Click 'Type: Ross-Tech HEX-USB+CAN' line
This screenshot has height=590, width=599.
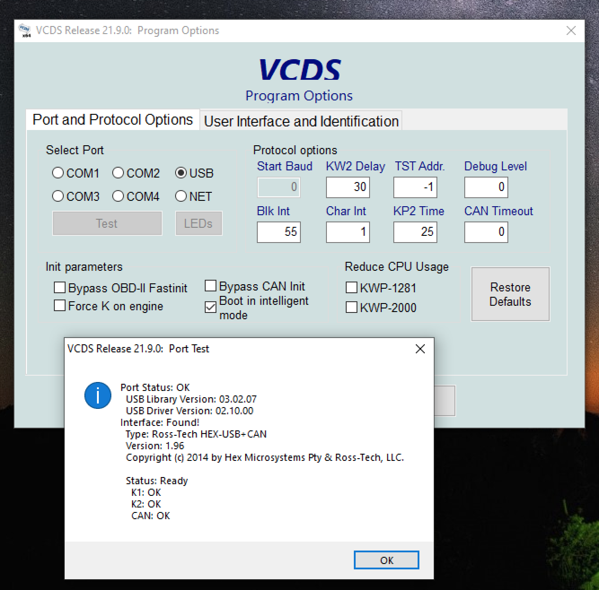pyautogui.click(x=196, y=434)
